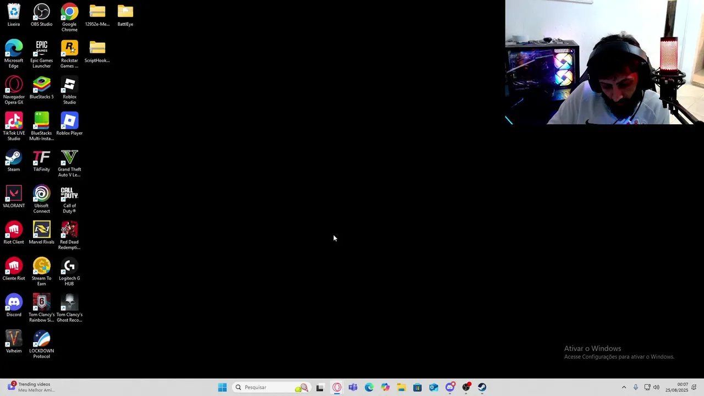Select the BattlEye folder

click(125, 15)
